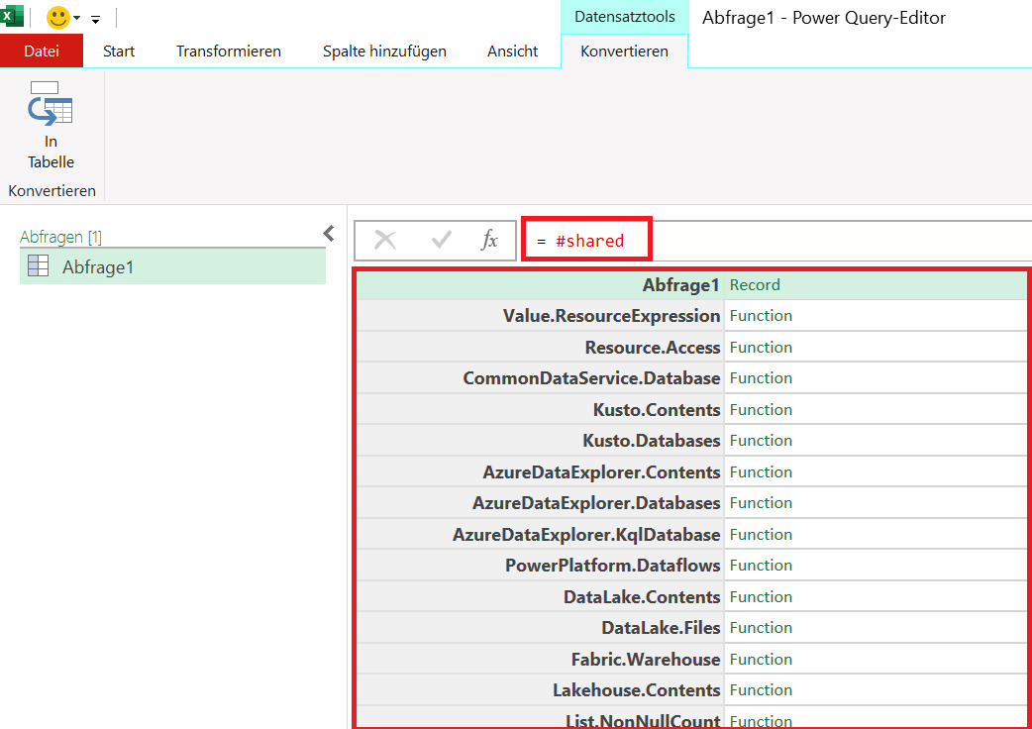Cancel the formula edit with X
This screenshot has width=1032, height=729.
(x=385, y=240)
